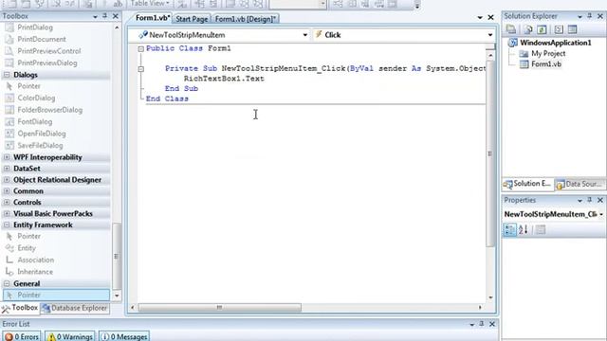Select SaveFileDialog tool in Toolbox
Image resolution: width=607 pixels, height=341 pixels.
(x=40, y=145)
